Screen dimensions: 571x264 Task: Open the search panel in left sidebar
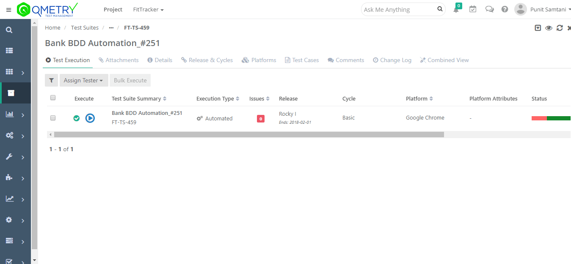[x=9, y=30]
